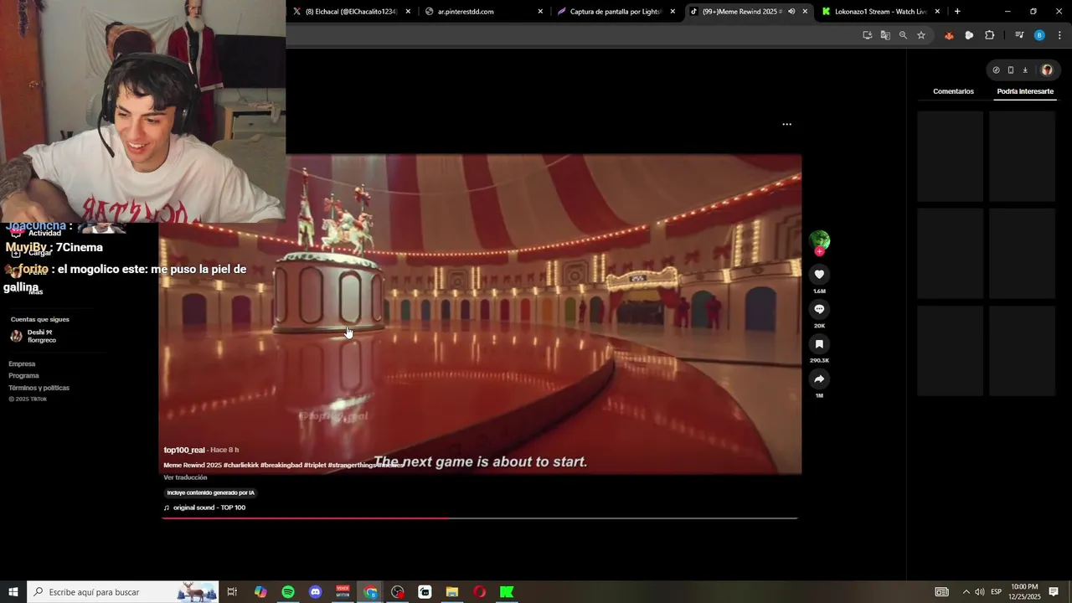The height and width of the screenshot is (603, 1072).
Task: Click the AI-generated content label
Action: click(x=210, y=492)
